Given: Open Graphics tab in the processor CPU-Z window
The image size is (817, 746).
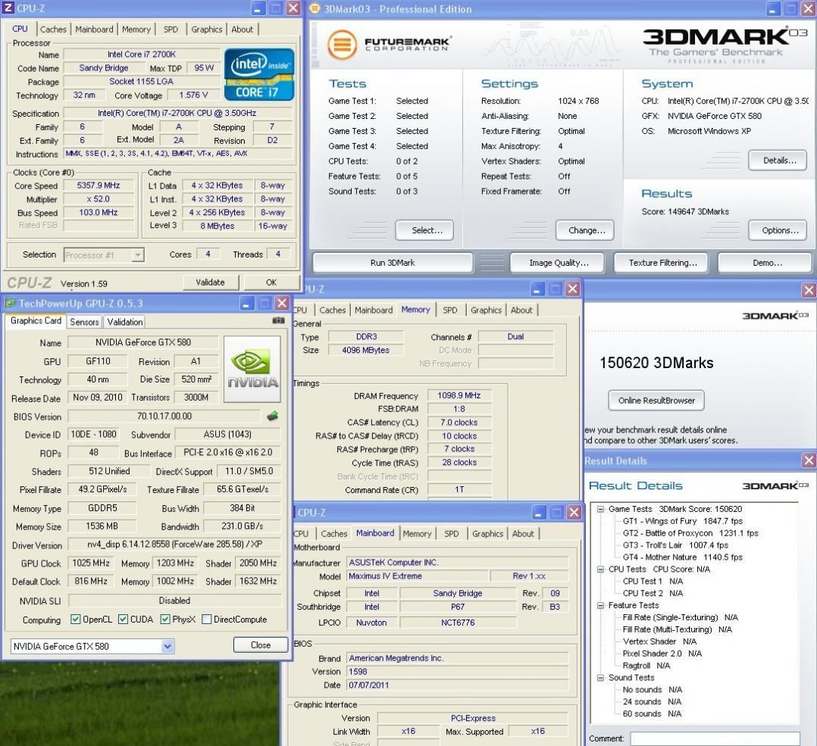Looking at the screenshot, I should pos(207,29).
